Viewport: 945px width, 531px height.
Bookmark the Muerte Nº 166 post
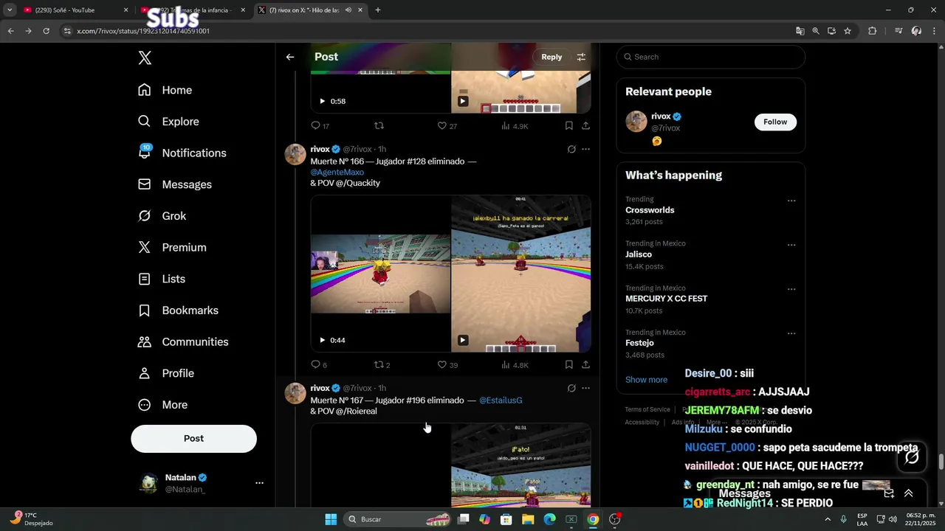pos(569,365)
